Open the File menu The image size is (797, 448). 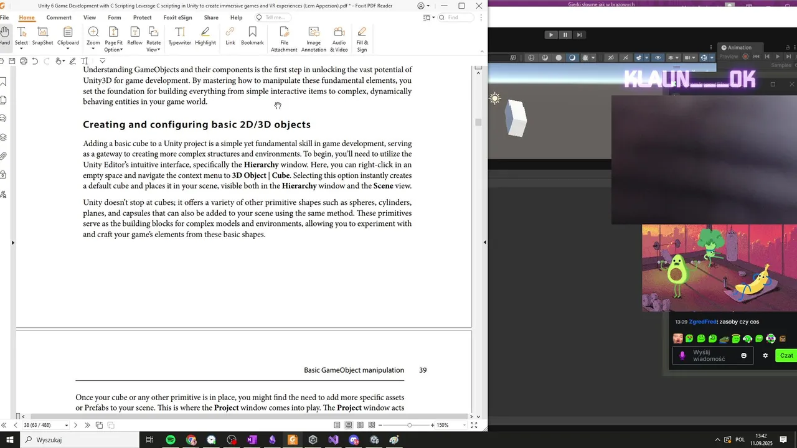click(4, 17)
